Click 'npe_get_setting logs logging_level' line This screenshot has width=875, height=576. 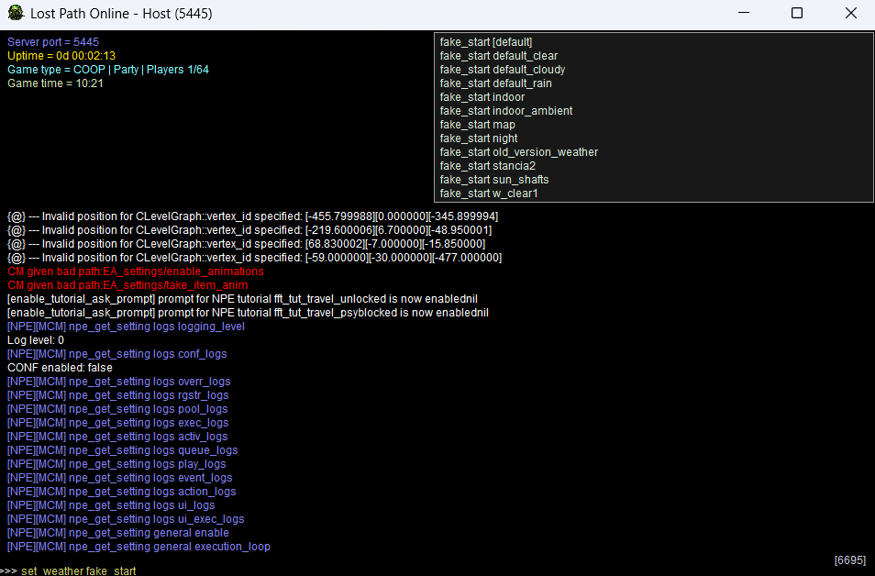[x=127, y=326]
